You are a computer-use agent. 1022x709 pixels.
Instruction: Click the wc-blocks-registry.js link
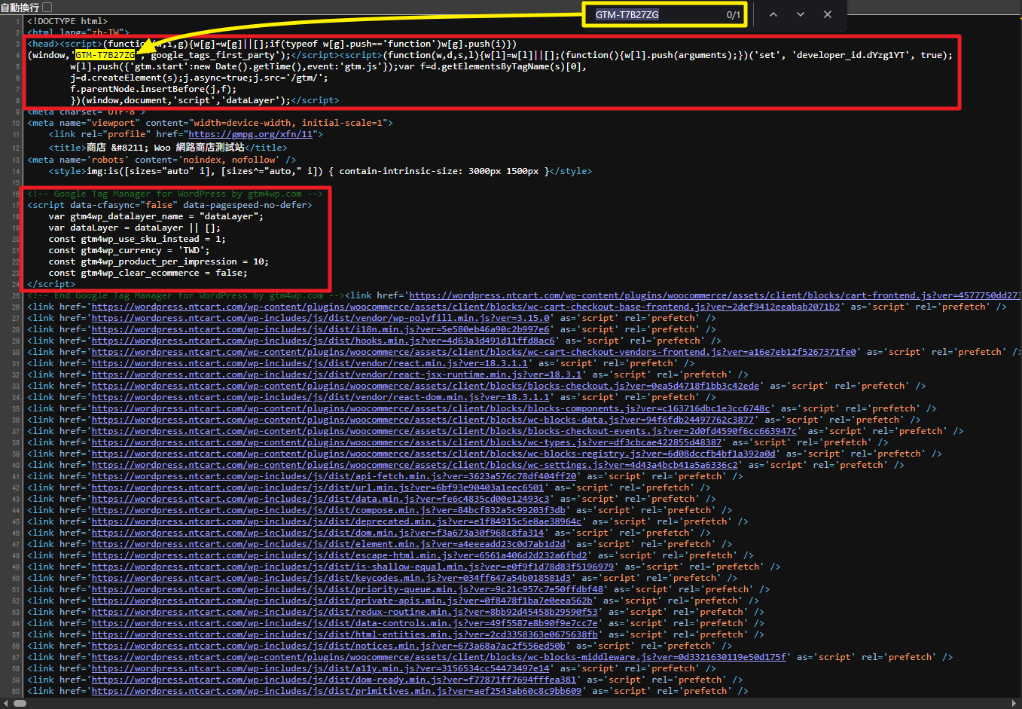(433, 454)
